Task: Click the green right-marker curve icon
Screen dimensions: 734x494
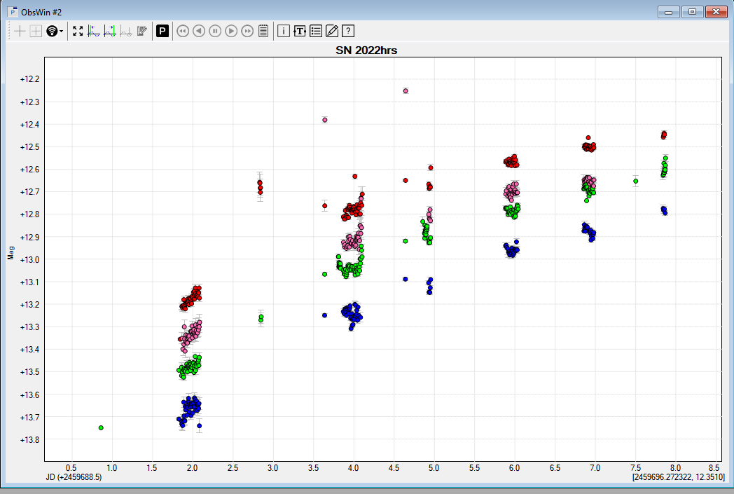Action: point(110,31)
